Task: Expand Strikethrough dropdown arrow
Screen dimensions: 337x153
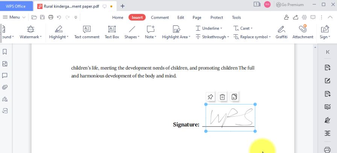Action: coord(228,37)
